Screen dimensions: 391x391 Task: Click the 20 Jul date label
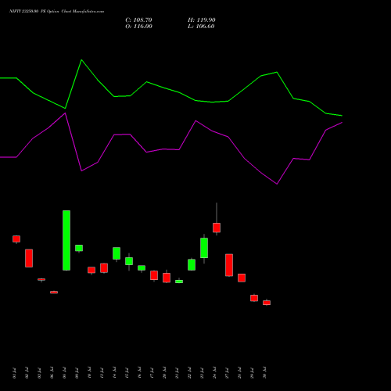pos(164,373)
